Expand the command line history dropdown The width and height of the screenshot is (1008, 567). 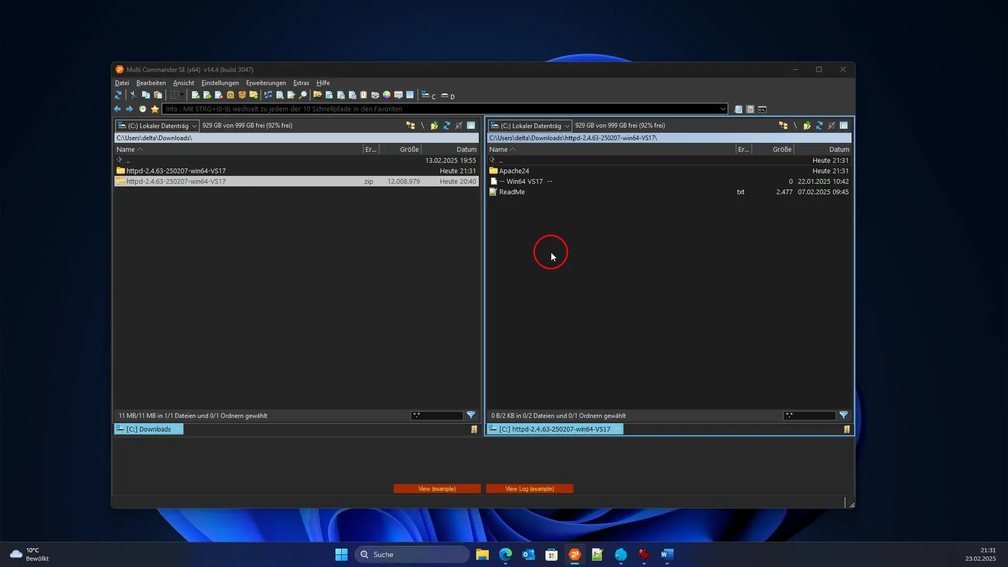coord(723,109)
